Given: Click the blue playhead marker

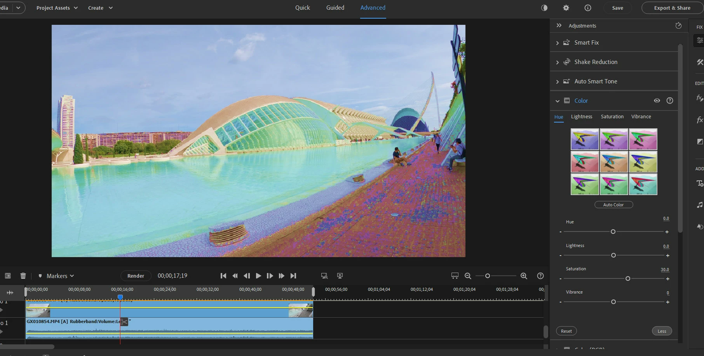Looking at the screenshot, I should coord(120,297).
